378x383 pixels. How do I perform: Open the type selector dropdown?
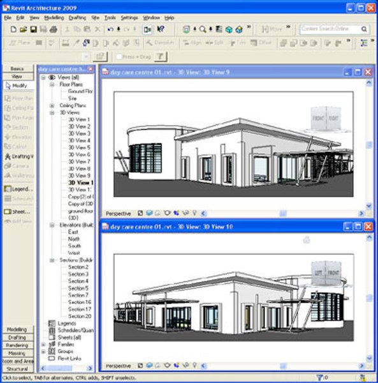pyautogui.click(x=86, y=57)
